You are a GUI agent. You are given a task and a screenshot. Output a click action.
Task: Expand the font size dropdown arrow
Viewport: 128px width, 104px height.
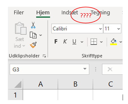(119, 29)
